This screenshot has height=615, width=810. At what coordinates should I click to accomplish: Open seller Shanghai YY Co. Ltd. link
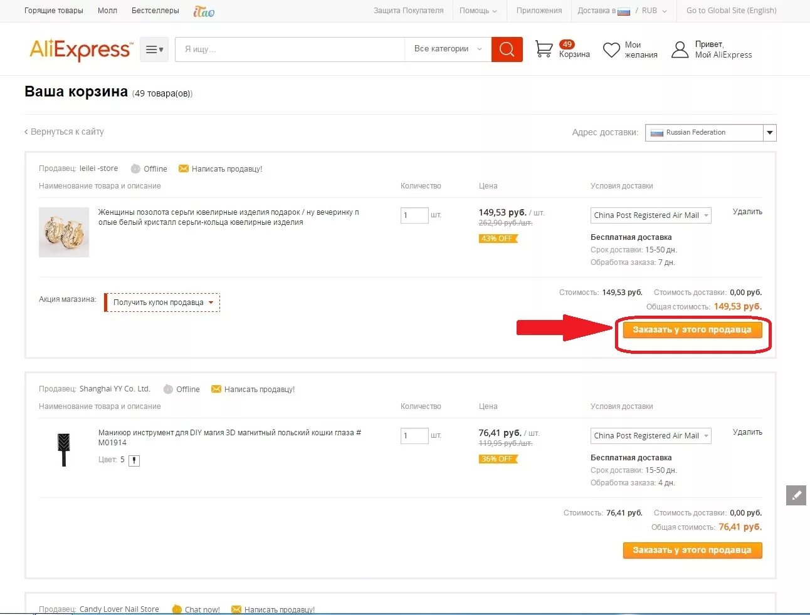pyautogui.click(x=115, y=389)
